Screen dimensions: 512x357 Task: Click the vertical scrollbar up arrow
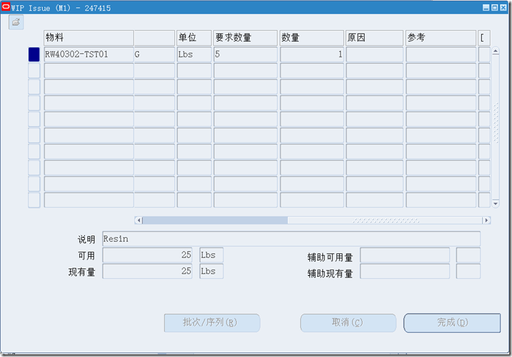point(496,51)
